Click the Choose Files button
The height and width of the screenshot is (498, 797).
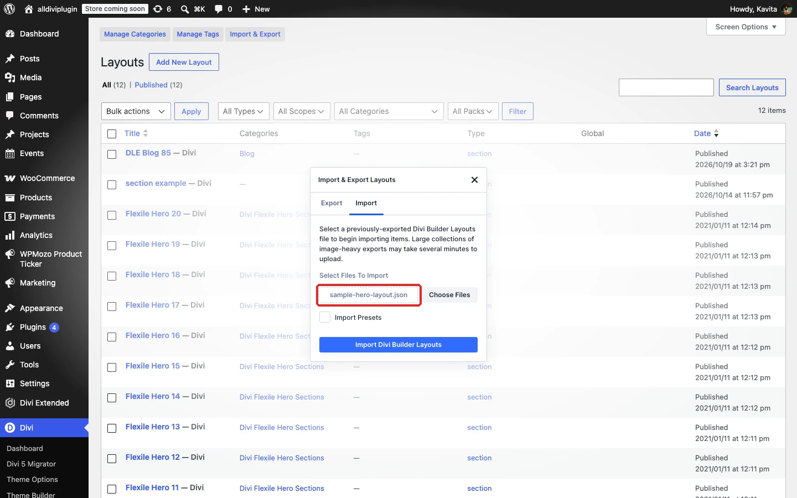click(449, 295)
